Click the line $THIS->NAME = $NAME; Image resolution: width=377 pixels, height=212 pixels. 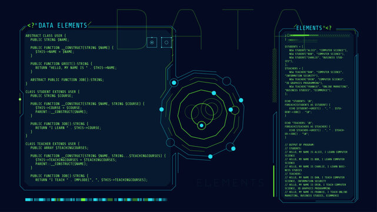pos(55,52)
